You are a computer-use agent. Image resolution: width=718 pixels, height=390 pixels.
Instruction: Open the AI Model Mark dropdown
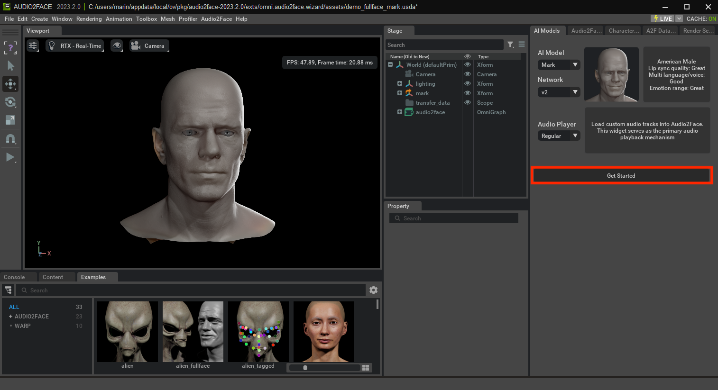click(559, 65)
